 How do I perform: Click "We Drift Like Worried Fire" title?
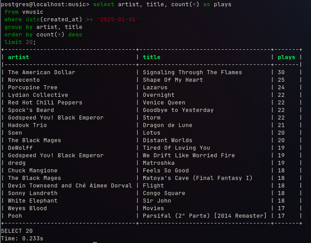pyautogui.click(x=189, y=155)
